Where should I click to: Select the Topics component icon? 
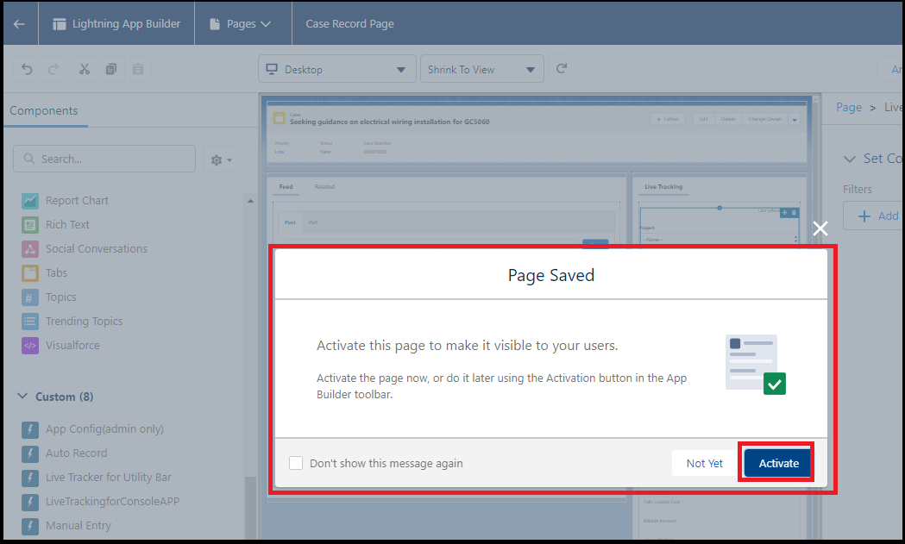tap(30, 297)
